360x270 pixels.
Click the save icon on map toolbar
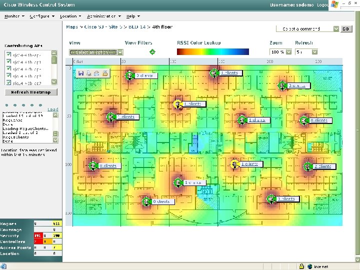coord(81,73)
